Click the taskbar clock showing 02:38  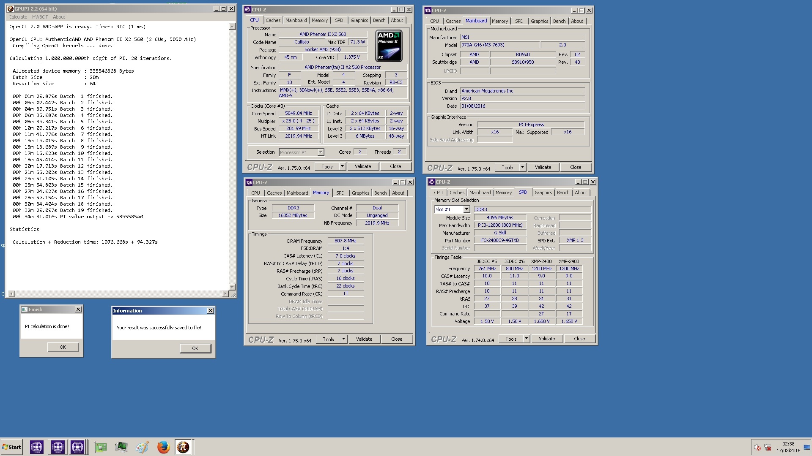[x=788, y=444]
